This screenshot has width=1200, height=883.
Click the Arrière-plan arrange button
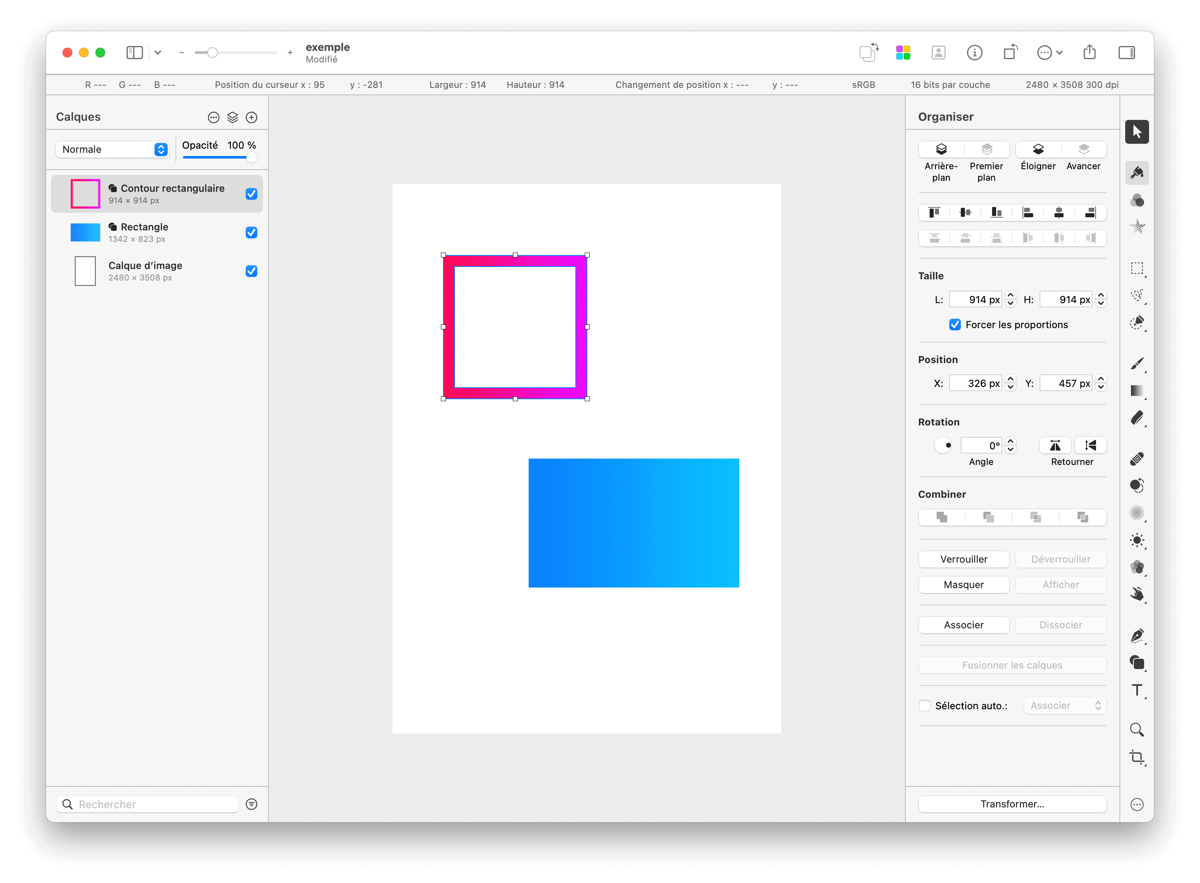[x=941, y=149]
